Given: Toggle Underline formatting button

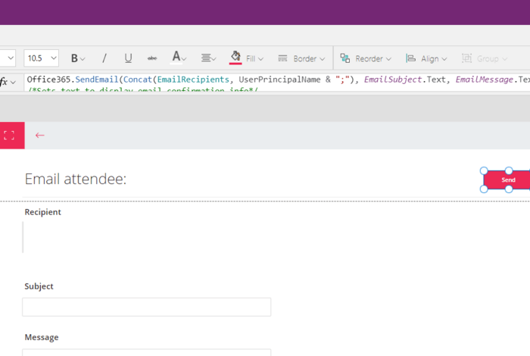Looking at the screenshot, I should [x=128, y=58].
